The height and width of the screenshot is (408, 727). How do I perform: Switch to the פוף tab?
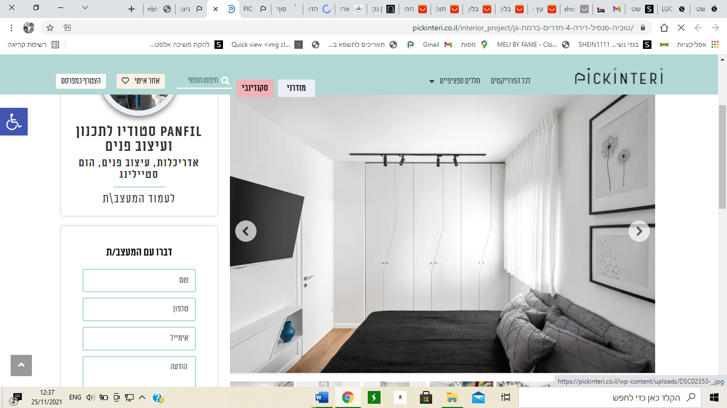click(287, 9)
